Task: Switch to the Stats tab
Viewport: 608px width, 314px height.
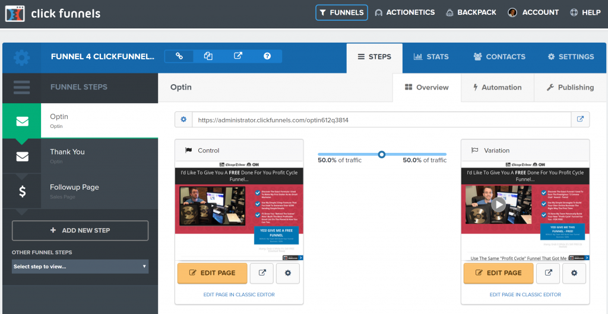Action: click(x=431, y=57)
